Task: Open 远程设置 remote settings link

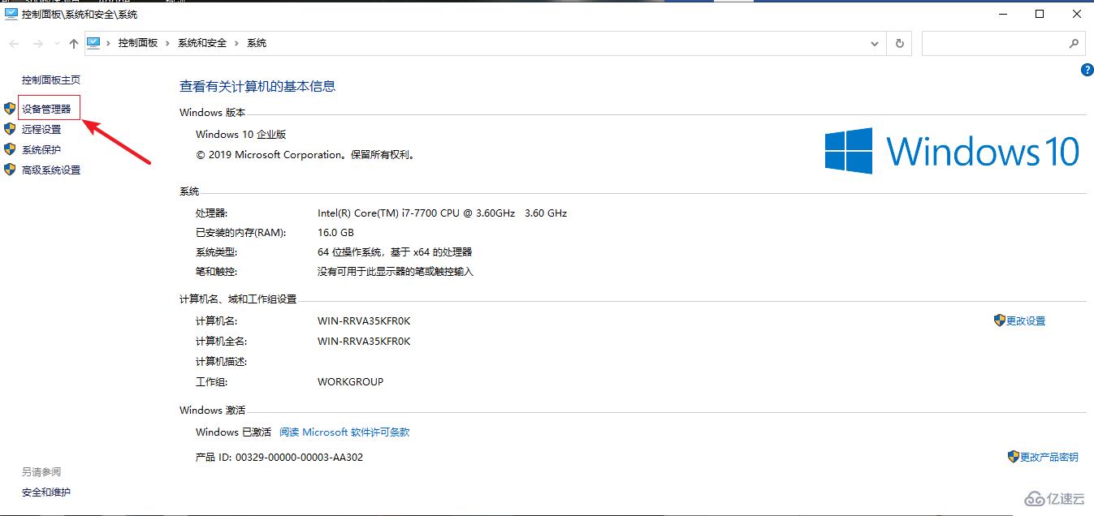Action: tap(41, 129)
